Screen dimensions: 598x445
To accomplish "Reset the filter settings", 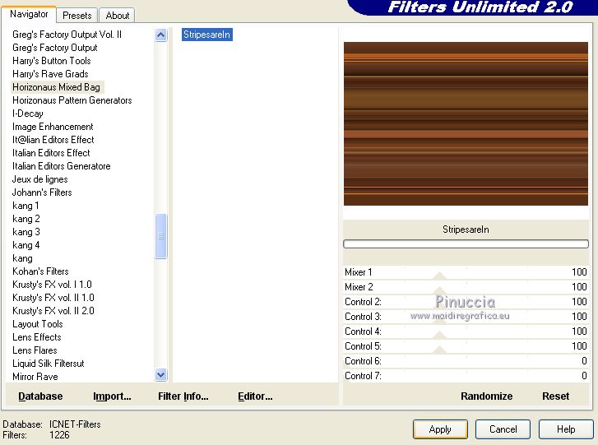I will [x=555, y=396].
